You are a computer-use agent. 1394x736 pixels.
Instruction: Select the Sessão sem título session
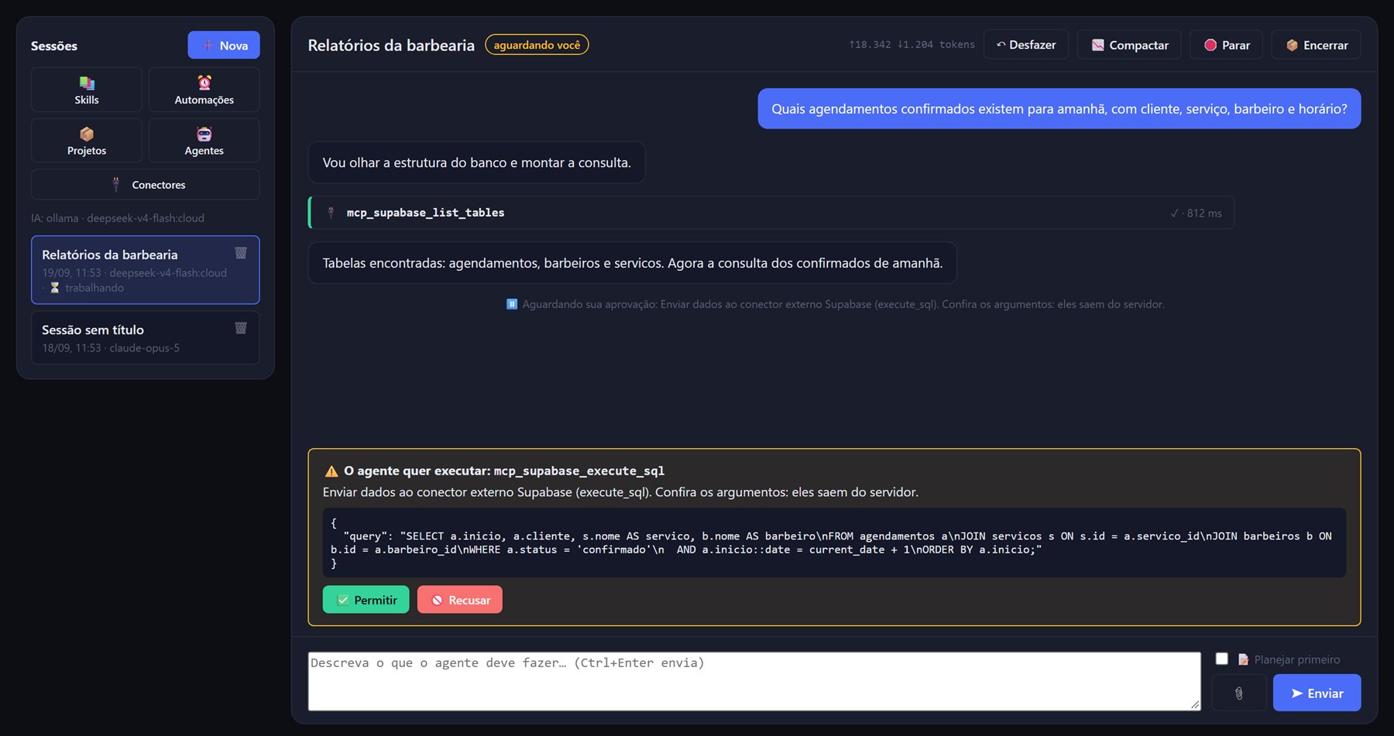tap(145, 338)
